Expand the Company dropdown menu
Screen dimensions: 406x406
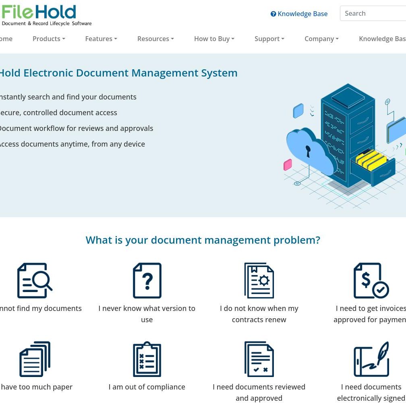(321, 39)
